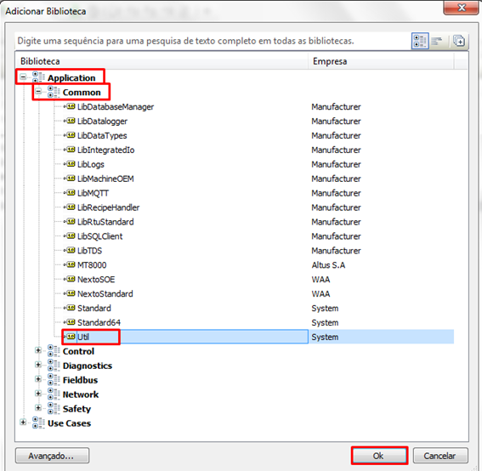Toggle the category grouping view icon
482x471 pixels.
pyautogui.click(x=420, y=41)
